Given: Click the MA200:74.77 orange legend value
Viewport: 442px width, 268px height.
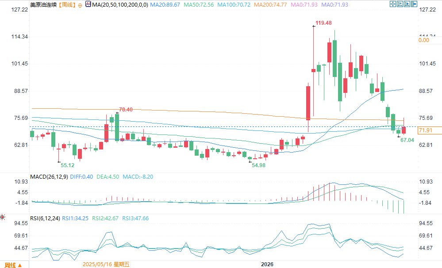Looking at the screenshot, I should pos(270,5).
